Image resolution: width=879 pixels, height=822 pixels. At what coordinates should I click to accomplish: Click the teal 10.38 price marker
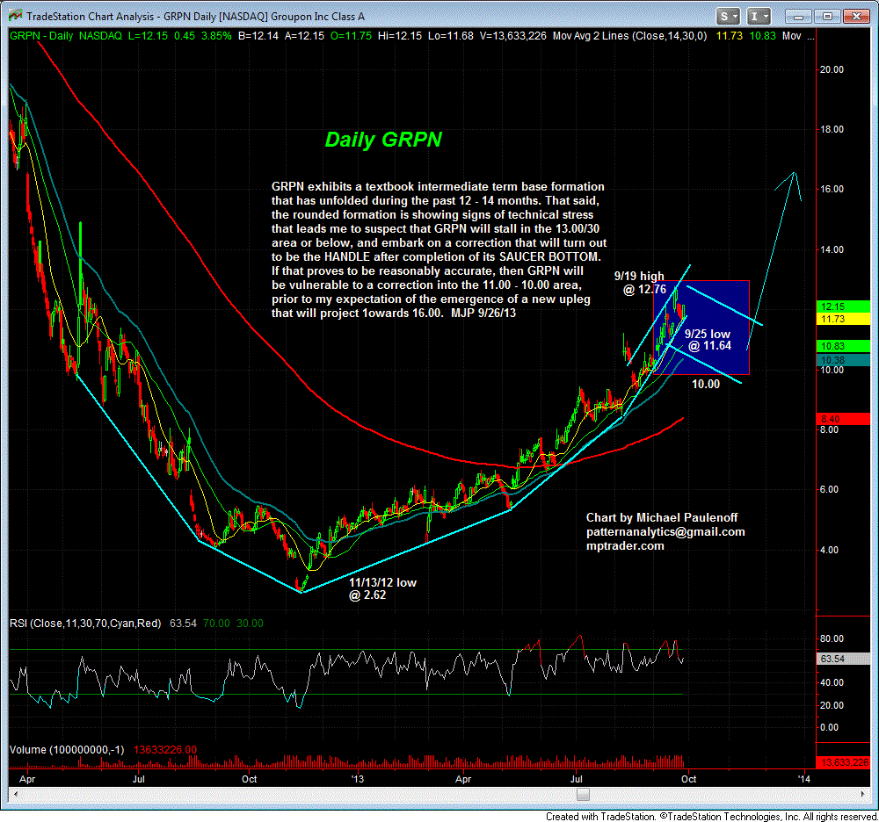[844, 360]
